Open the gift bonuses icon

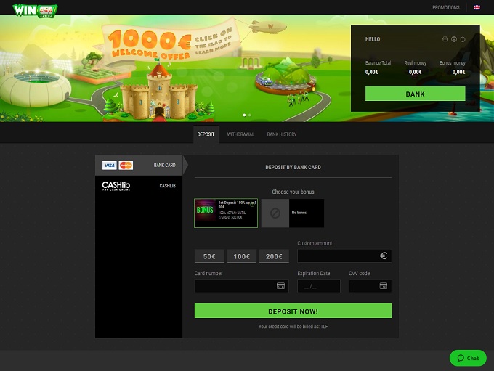coord(445,39)
